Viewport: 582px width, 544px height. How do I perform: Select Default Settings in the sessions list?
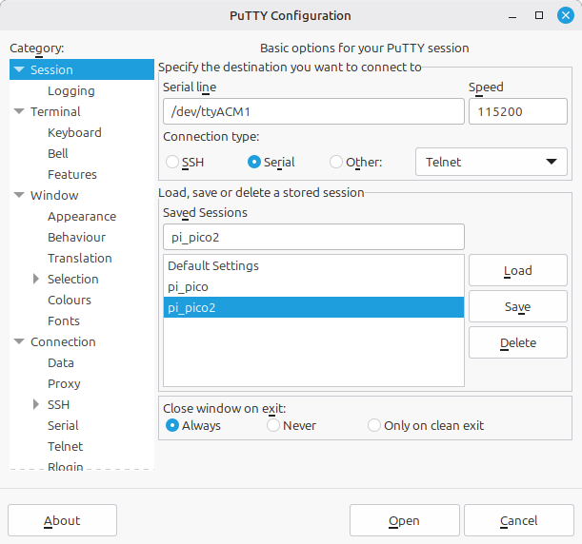[313, 265]
